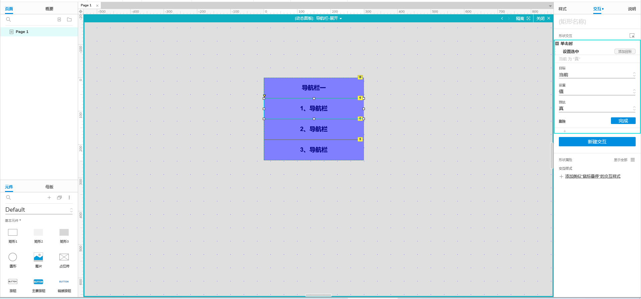Select the 主要按钮 primary button widget
Viewport: 641px width, 299px height.
tap(38, 282)
